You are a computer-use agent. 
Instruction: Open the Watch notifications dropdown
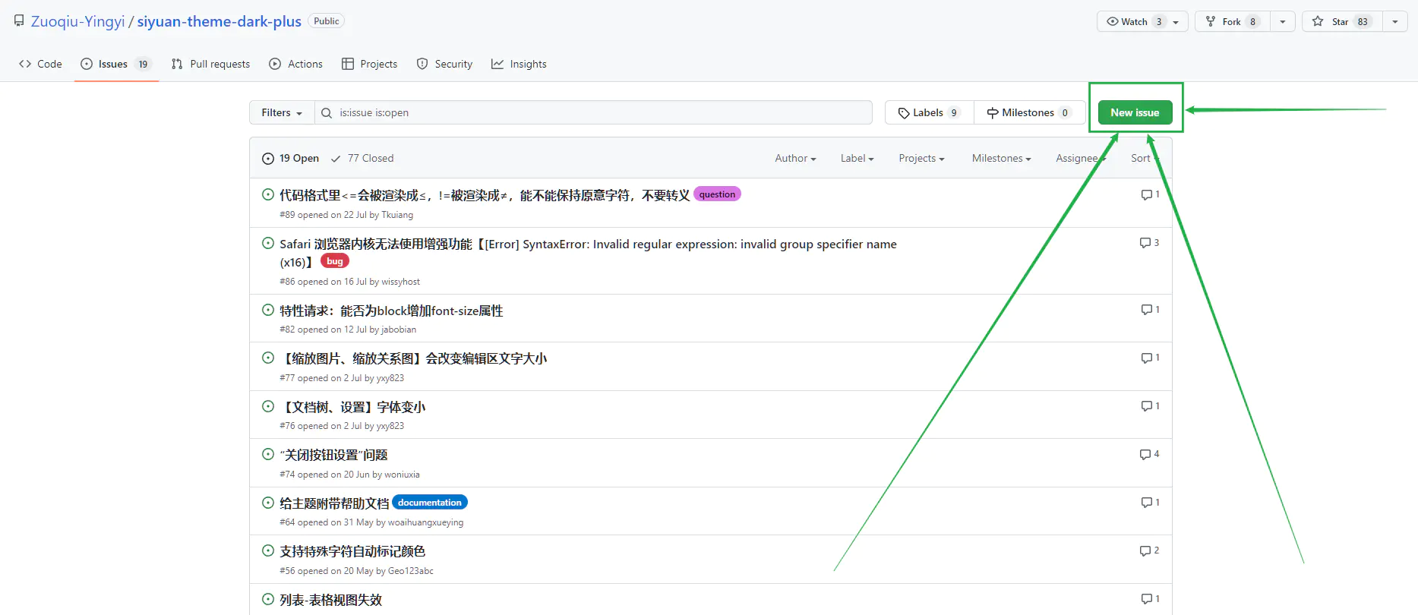[1142, 21]
